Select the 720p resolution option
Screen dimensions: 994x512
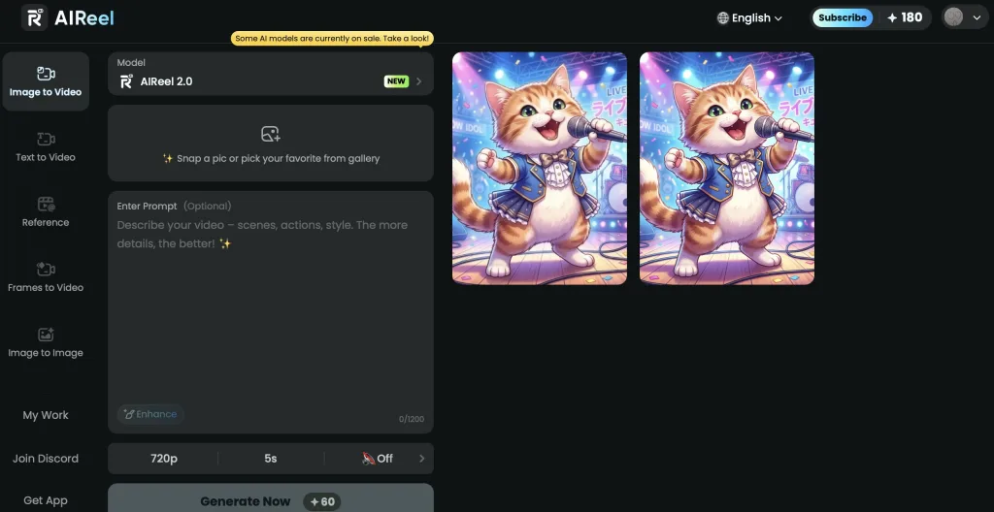[x=162, y=459]
